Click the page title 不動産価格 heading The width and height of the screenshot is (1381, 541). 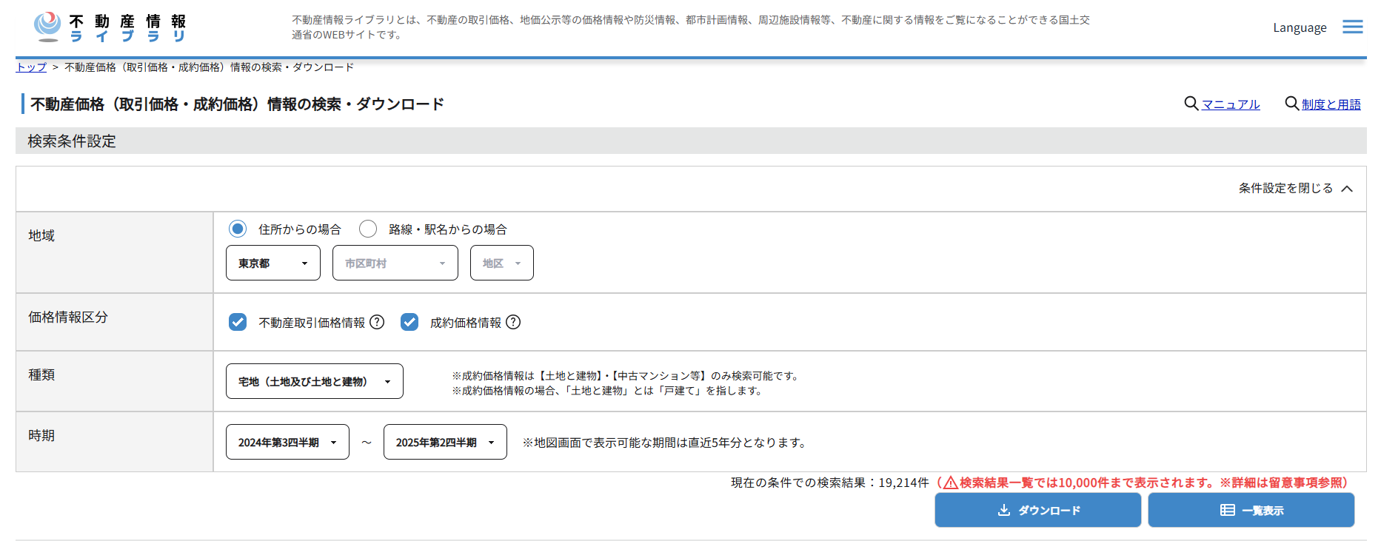pyautogui.click(x=237, y=104)
